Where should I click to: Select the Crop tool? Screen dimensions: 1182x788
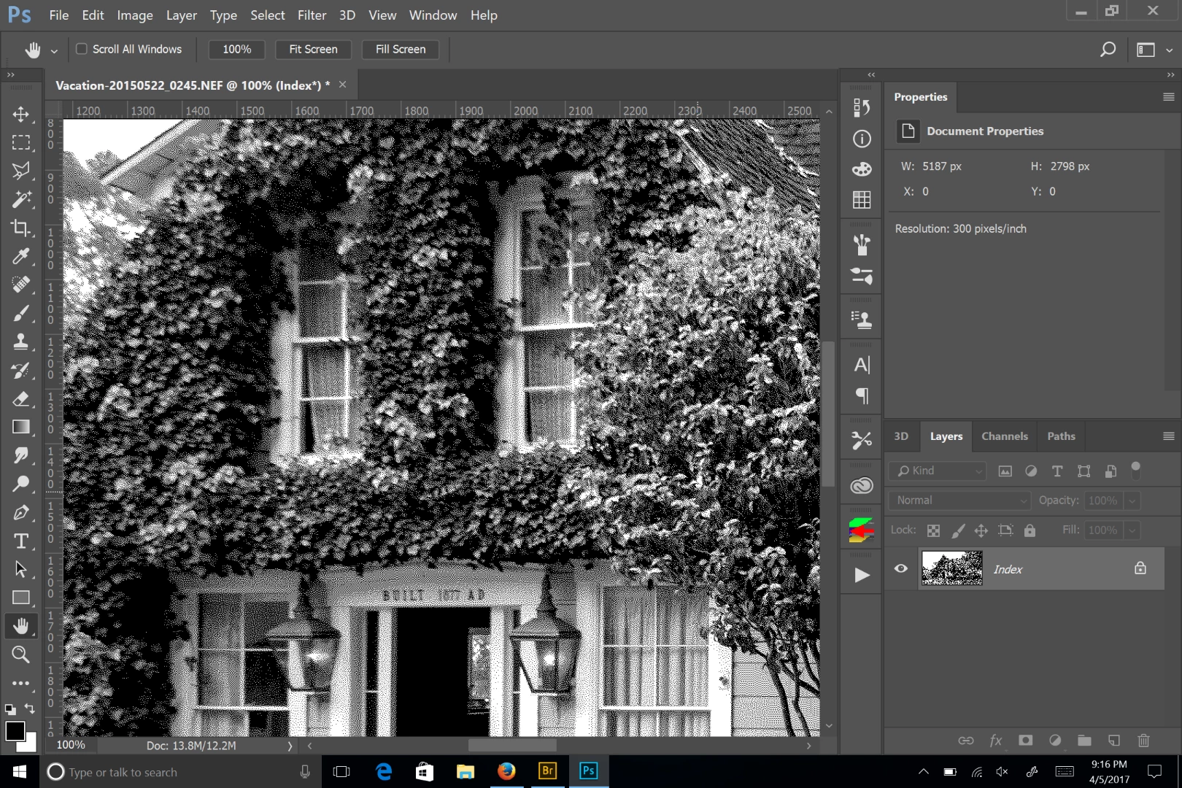pos(20,228)
